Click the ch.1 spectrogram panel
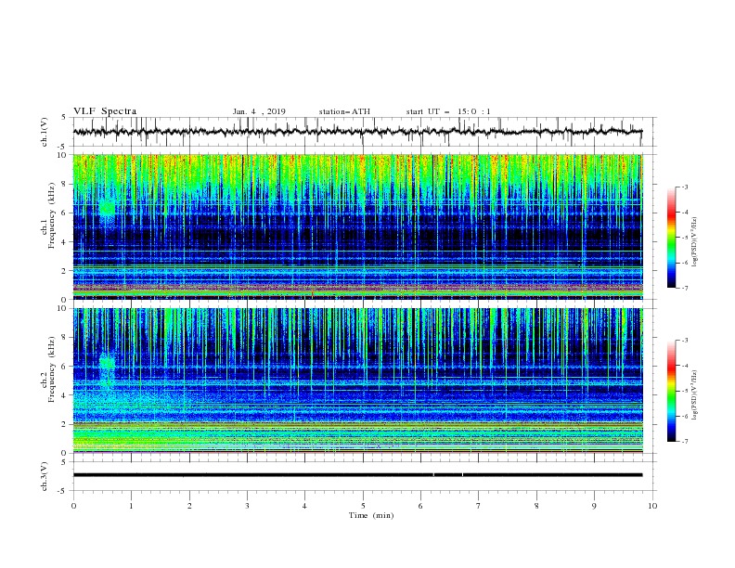 (357, 226)
